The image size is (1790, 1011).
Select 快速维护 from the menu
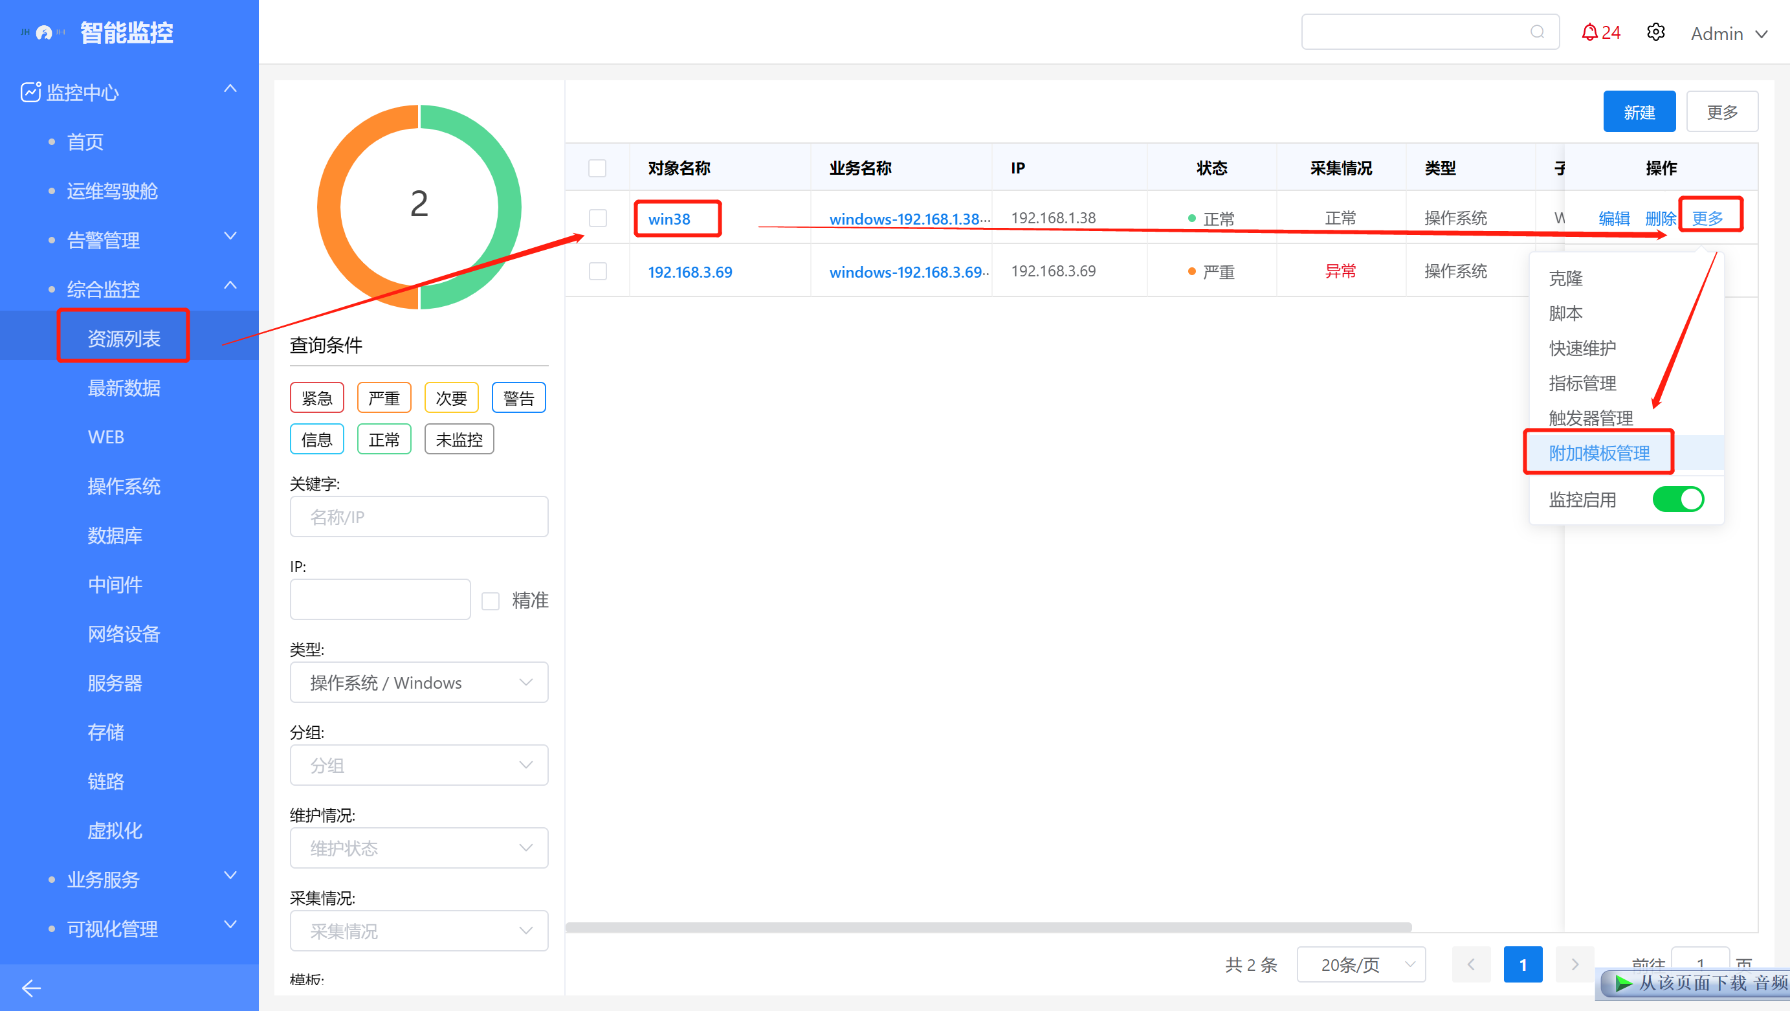coord(1627,348)
